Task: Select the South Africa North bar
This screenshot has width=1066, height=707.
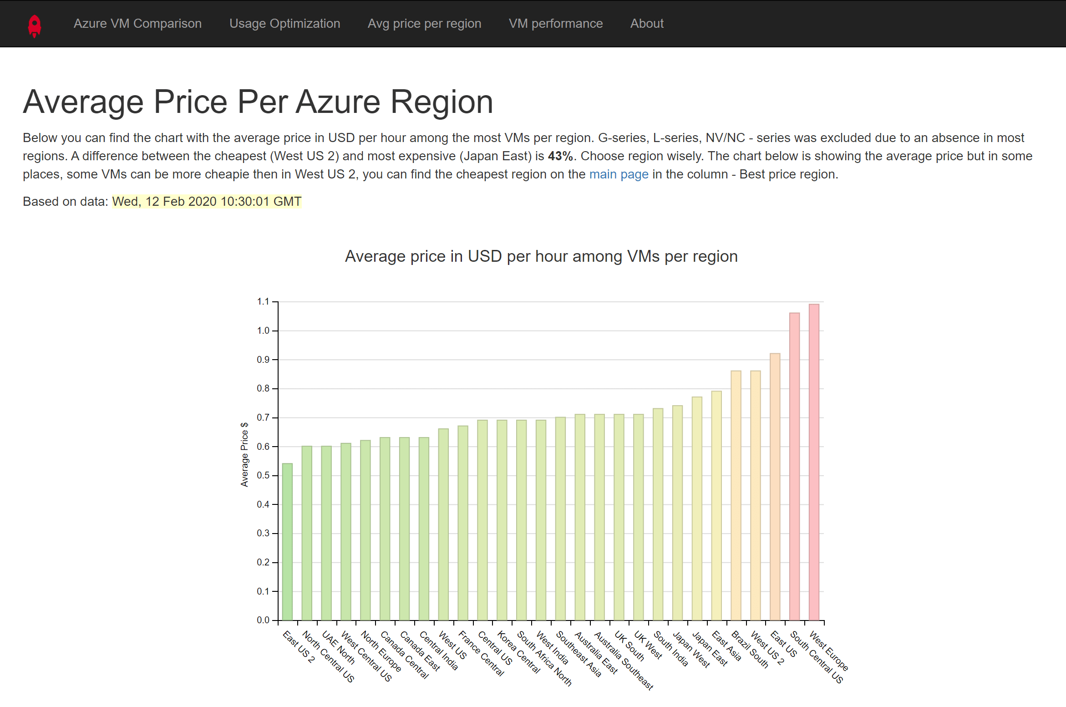Action: click(522, 520)
